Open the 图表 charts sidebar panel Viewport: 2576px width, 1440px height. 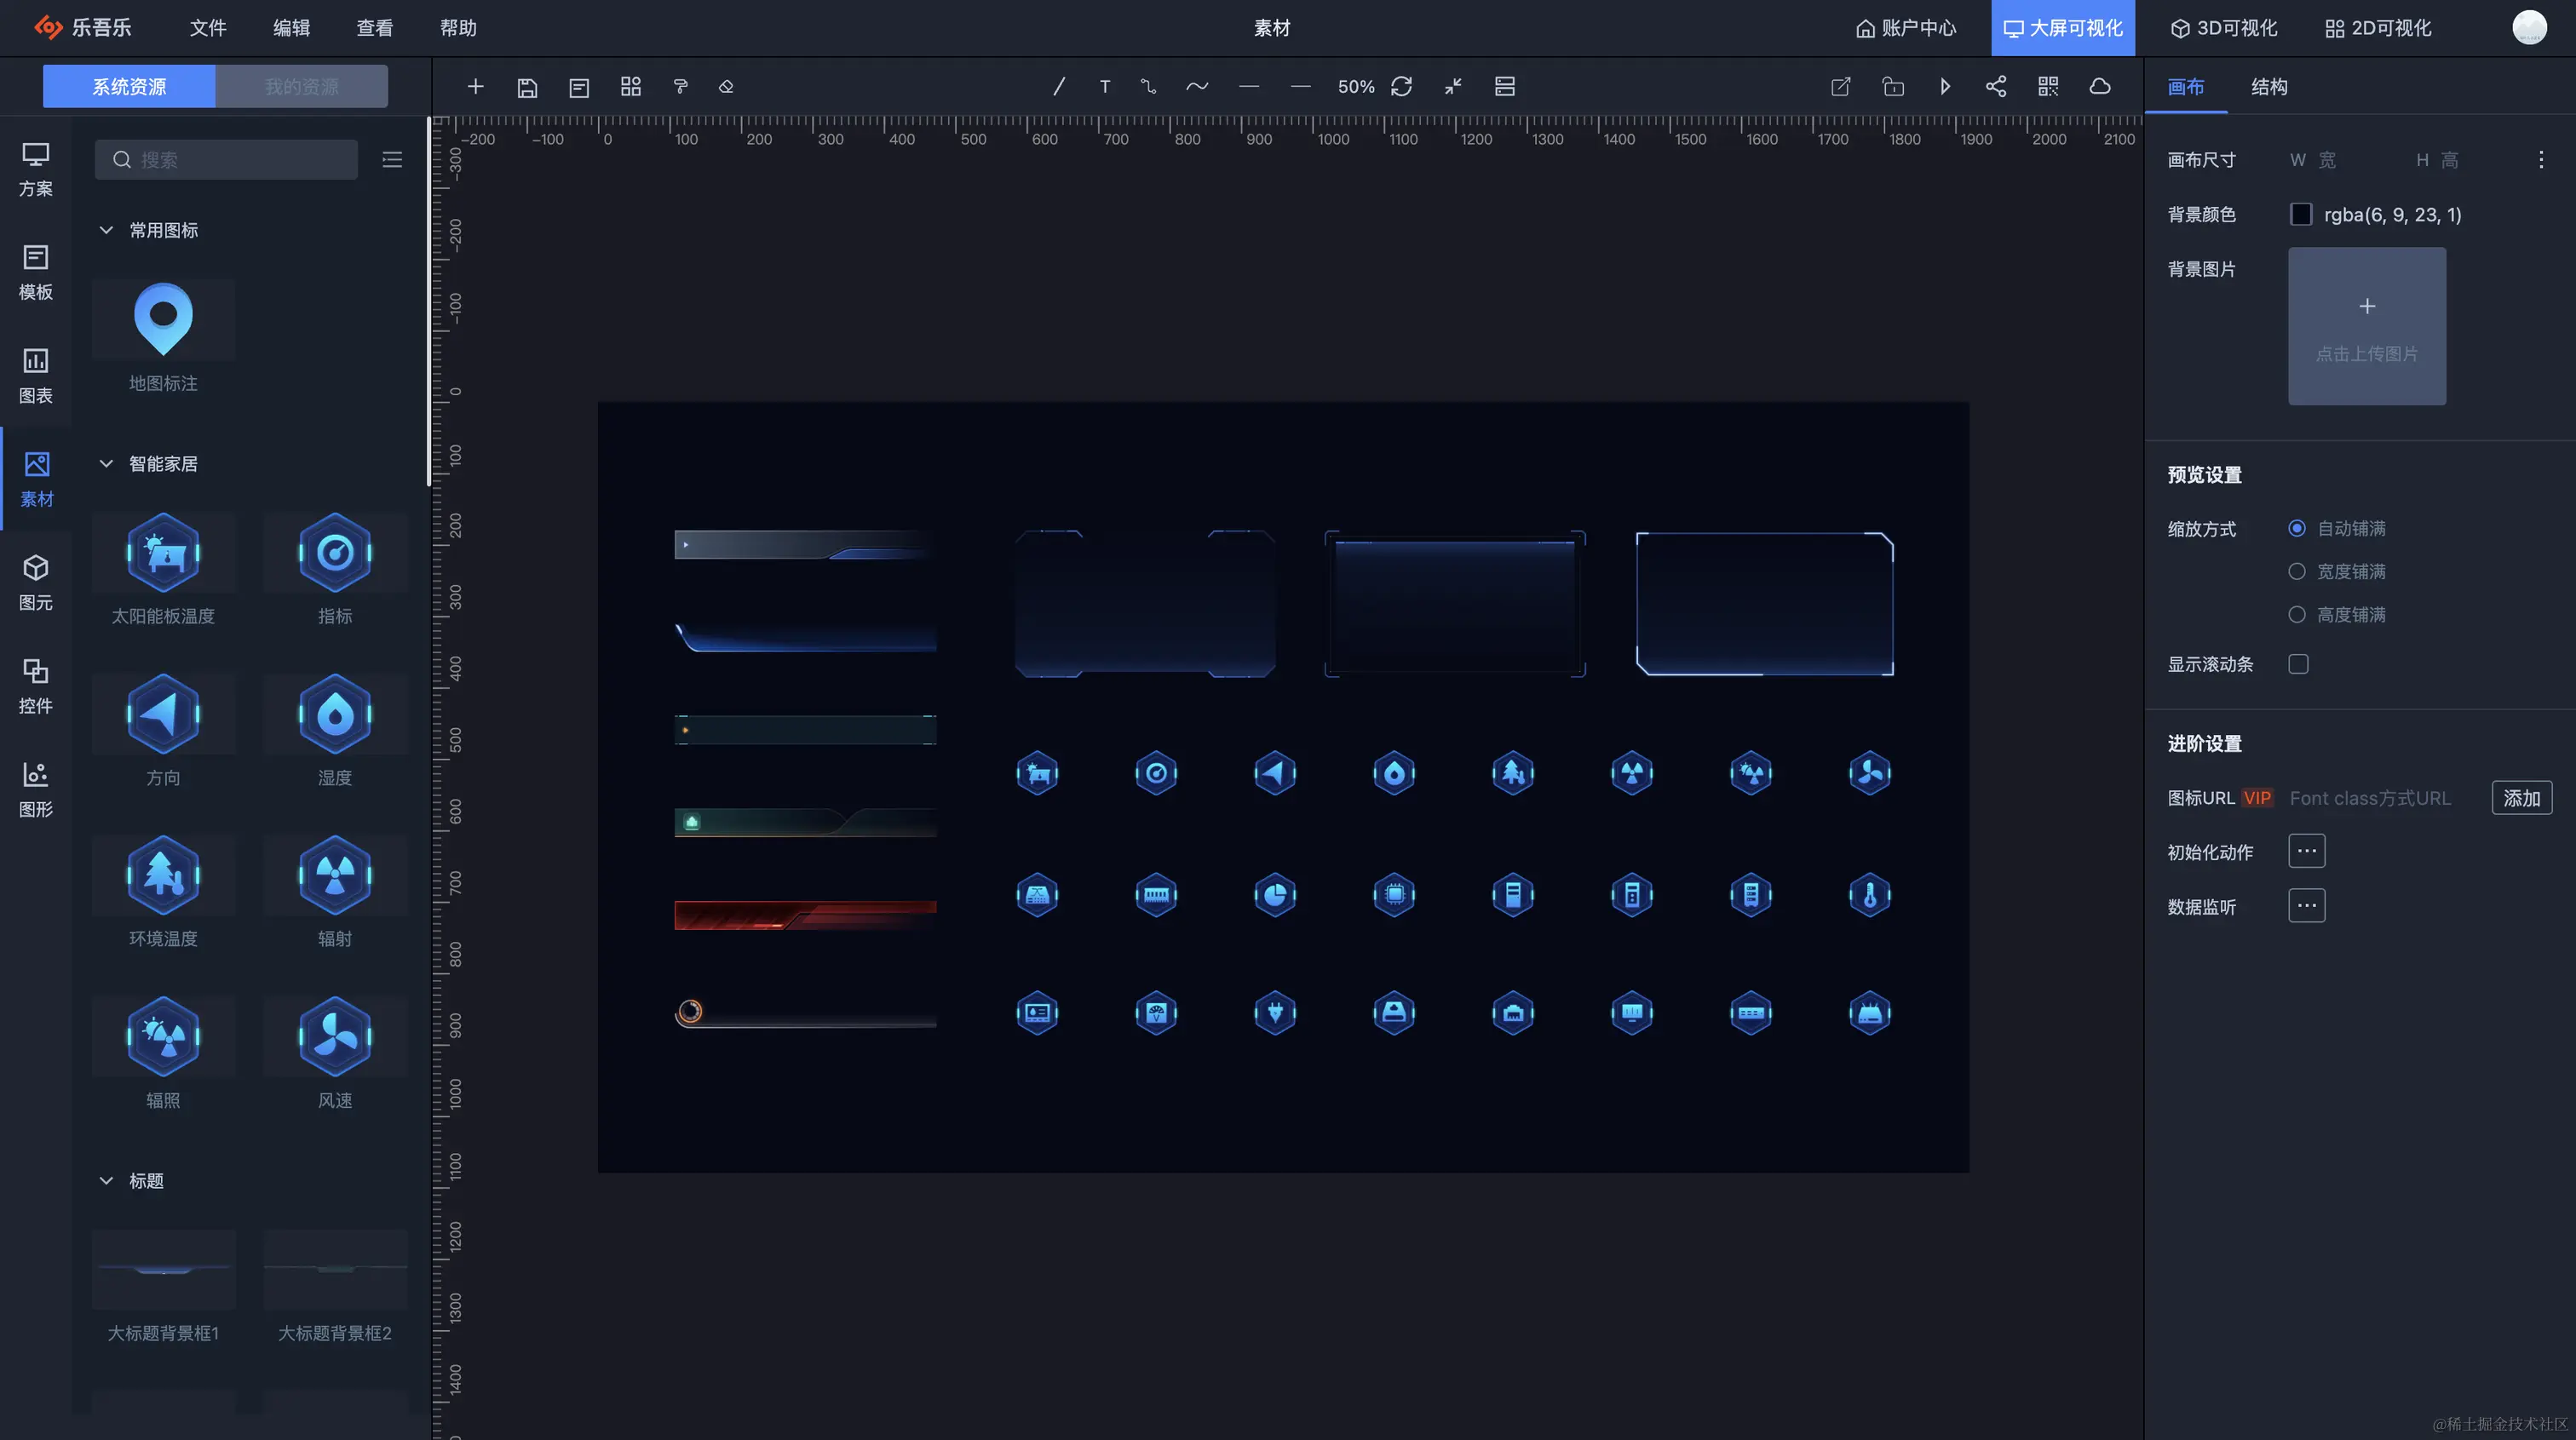tap(36, 375)
